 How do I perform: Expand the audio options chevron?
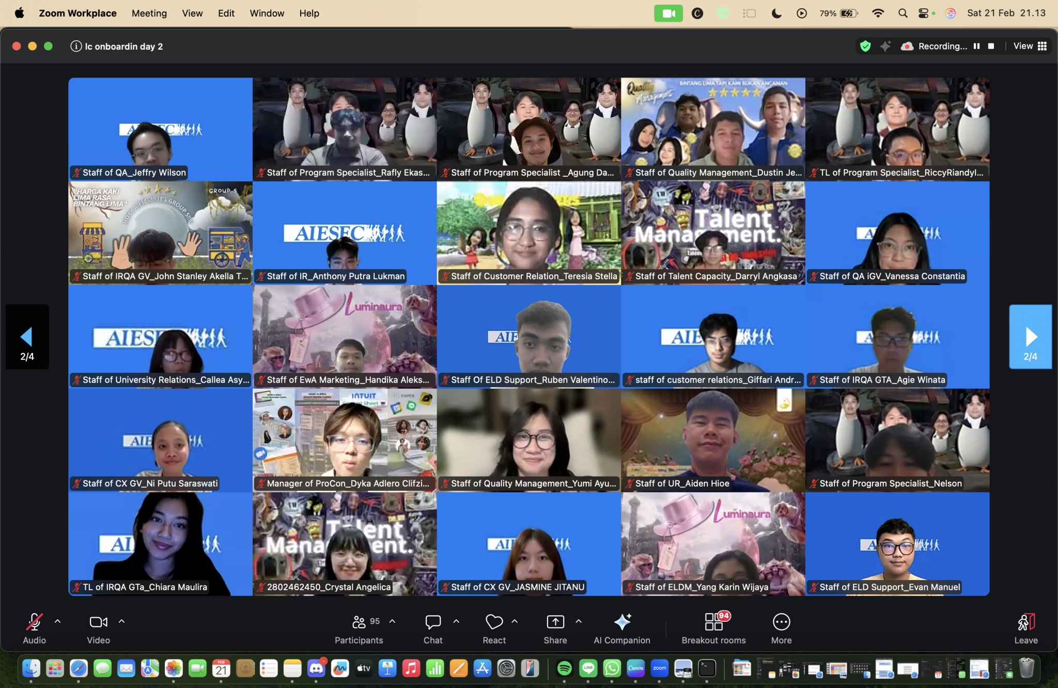pyautogui.click(x=58, y=621)
